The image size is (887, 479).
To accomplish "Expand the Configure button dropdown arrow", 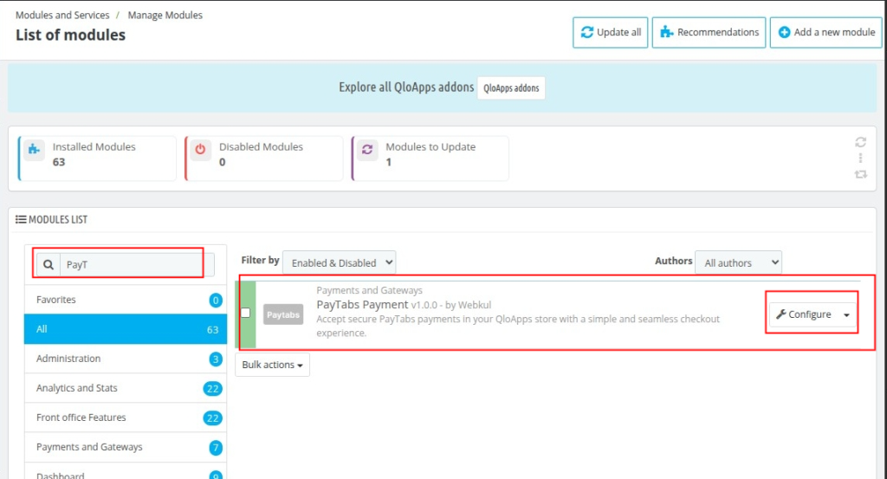I will [x=846, y=315].
